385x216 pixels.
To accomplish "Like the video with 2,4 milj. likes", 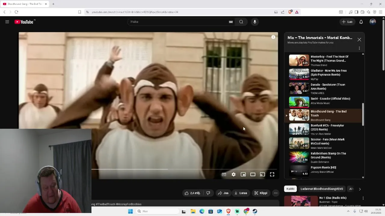I will [x=192, y=193].
